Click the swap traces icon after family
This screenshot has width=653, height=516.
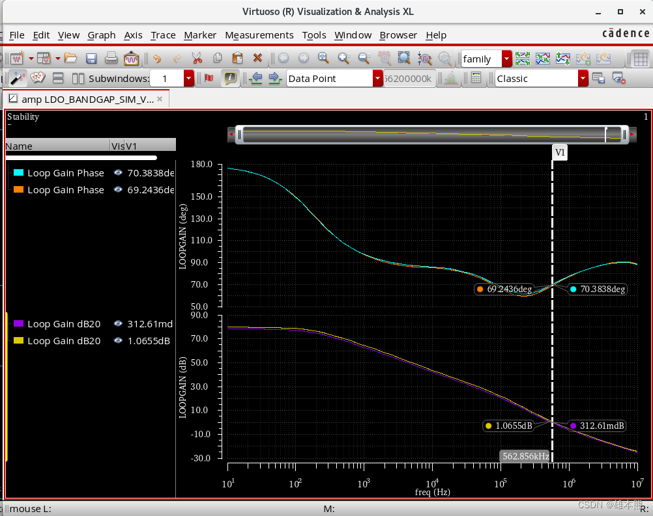pos(523,59)
